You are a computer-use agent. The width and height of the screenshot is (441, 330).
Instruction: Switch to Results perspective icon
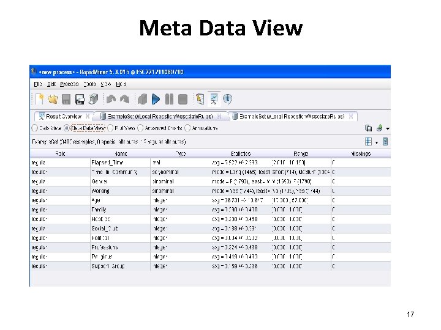[214, 99]
